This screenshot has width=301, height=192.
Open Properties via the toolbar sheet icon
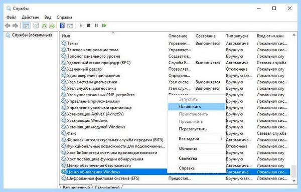point(36,26)
